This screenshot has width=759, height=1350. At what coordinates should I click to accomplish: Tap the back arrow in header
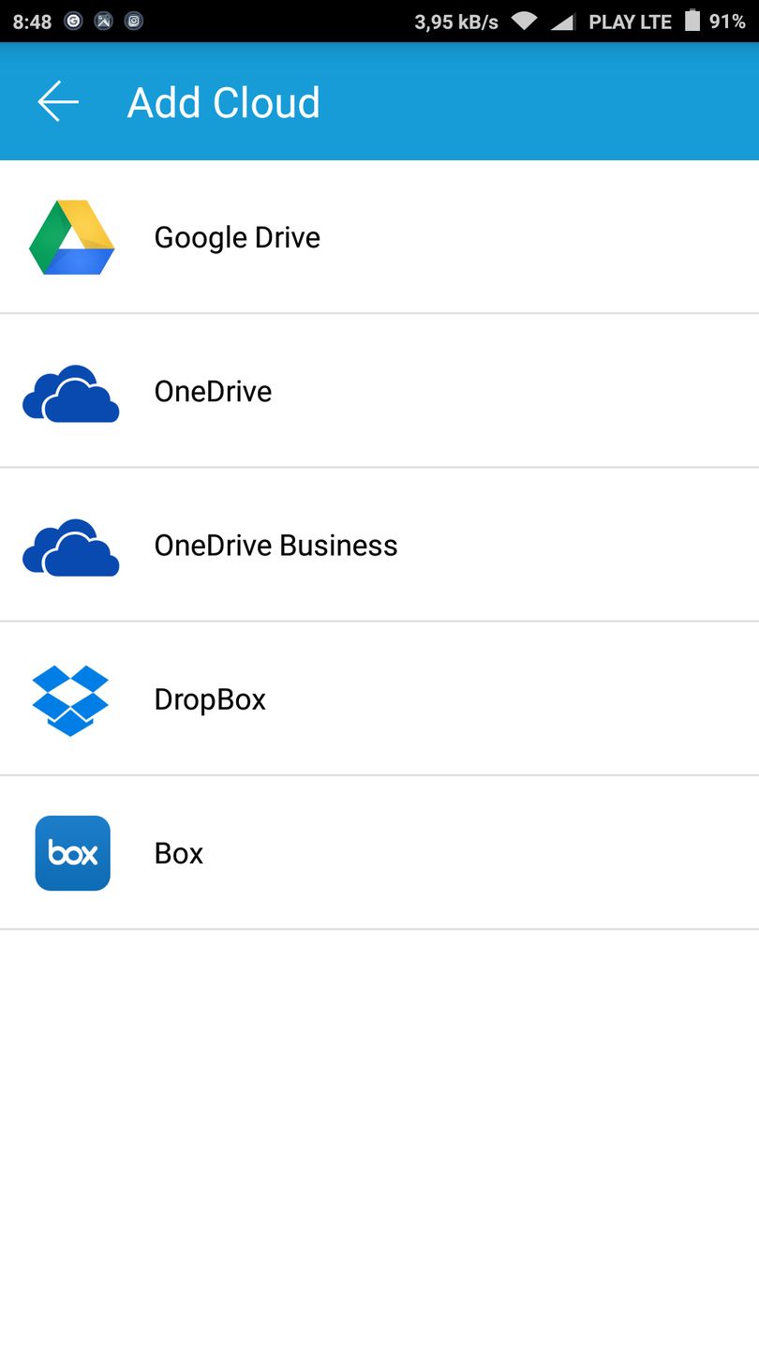tap(58, 101)
